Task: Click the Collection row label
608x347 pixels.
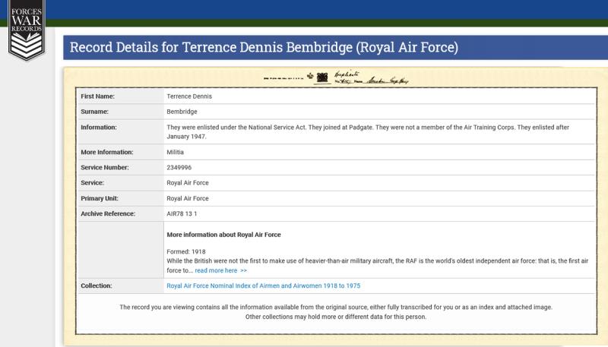Action: click(97, 286)
